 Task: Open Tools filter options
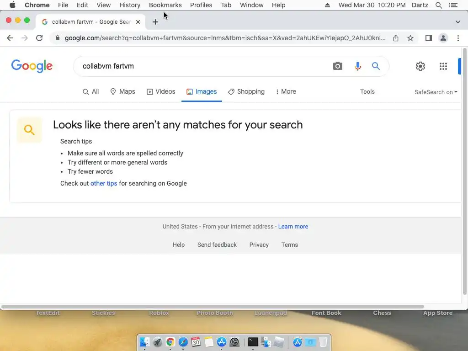(x=367, y=91)
